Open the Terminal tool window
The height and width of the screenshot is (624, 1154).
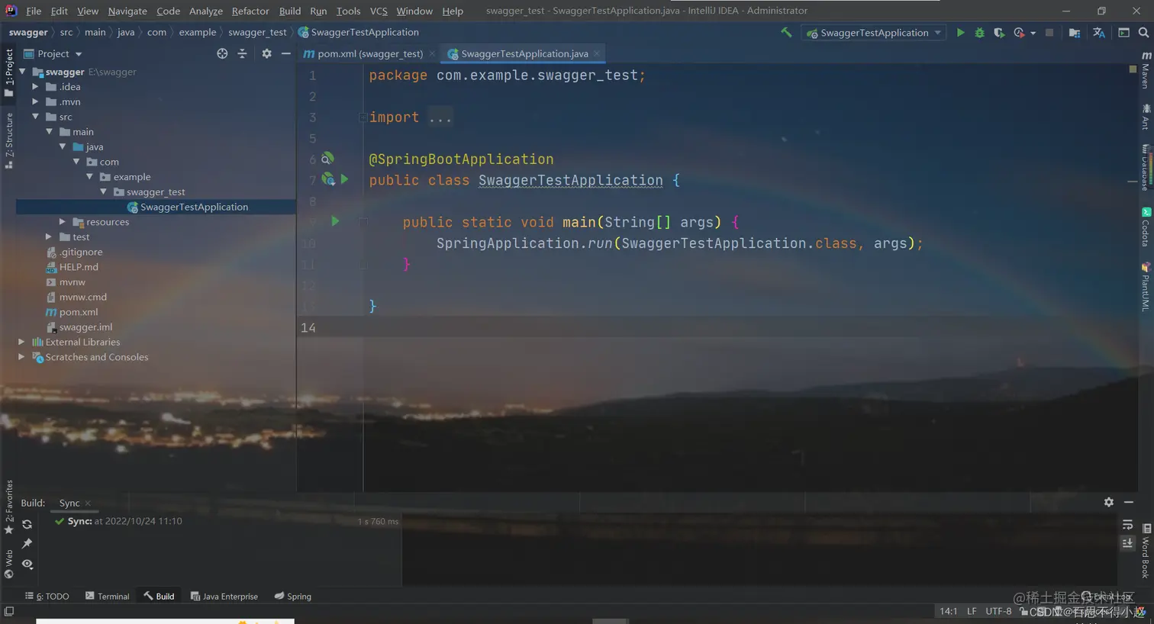[x=108, y=597]
